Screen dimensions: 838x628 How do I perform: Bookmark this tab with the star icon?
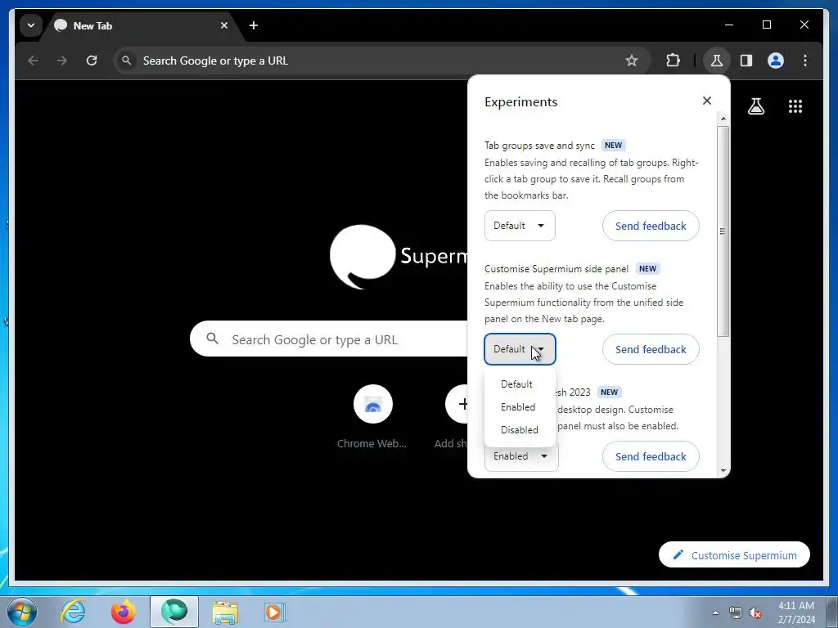click(x=632, y=61)
